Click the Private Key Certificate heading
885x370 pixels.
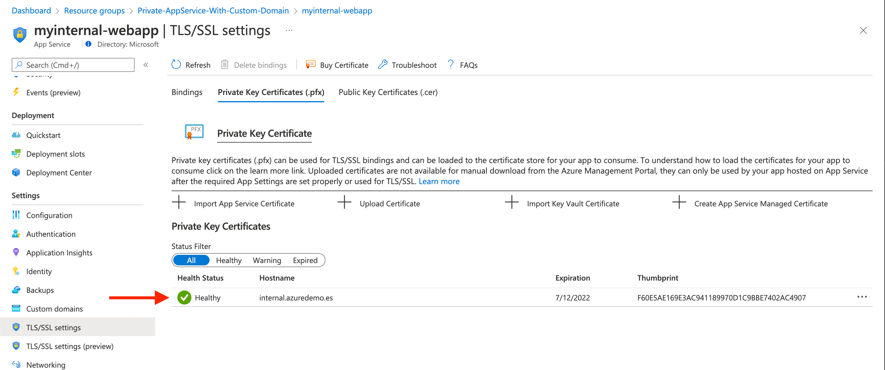264,133
